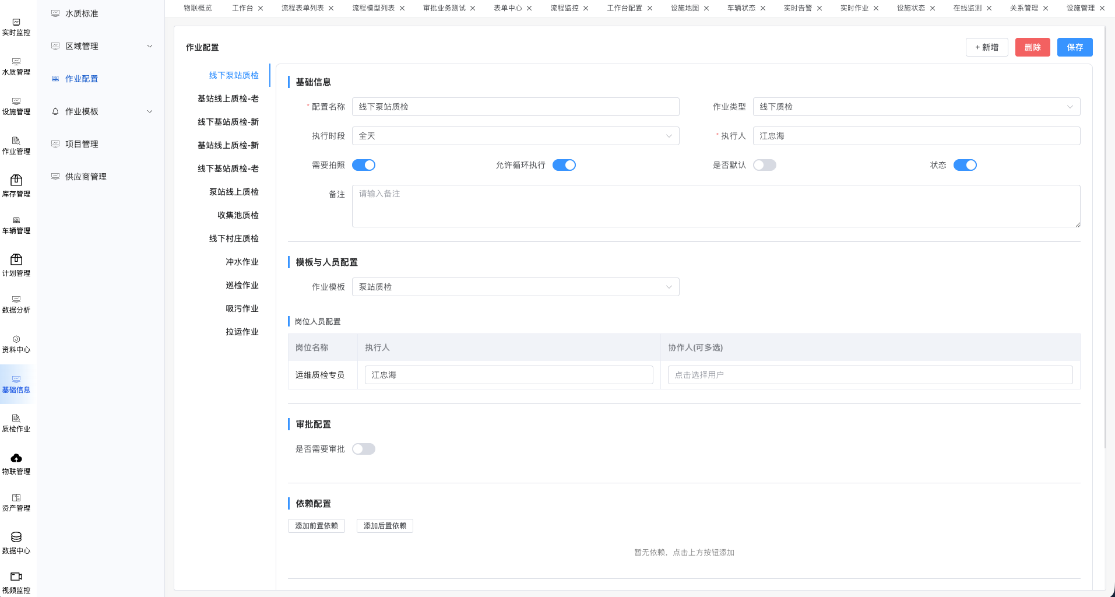Click 添加前置依赖 button
The image size is (1115, 597).
coord(316,526)
